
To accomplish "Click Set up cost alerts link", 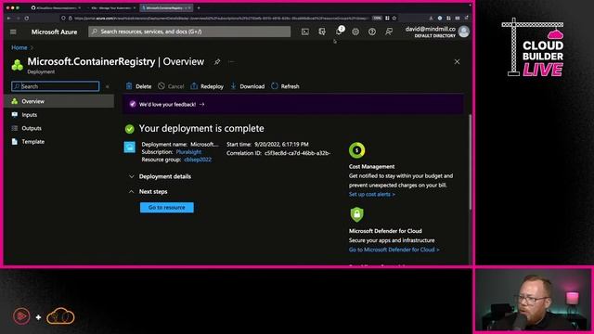I will click(372, 194).
